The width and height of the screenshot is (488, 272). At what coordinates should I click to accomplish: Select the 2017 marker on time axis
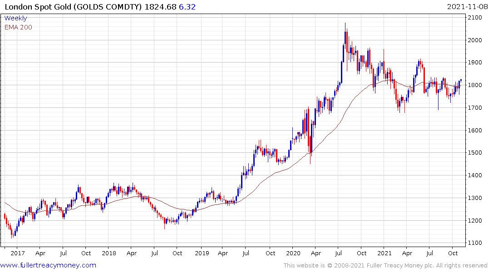tap(17, 253)
